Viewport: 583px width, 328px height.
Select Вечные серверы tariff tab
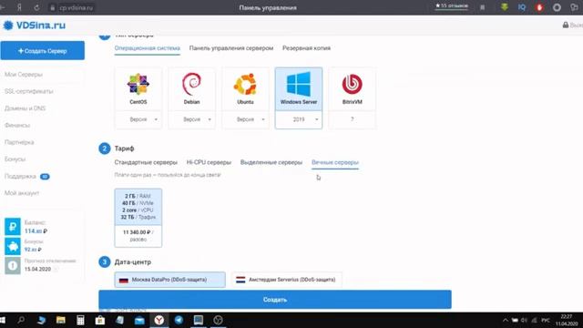pyautogui.click(x=335, y=162)
